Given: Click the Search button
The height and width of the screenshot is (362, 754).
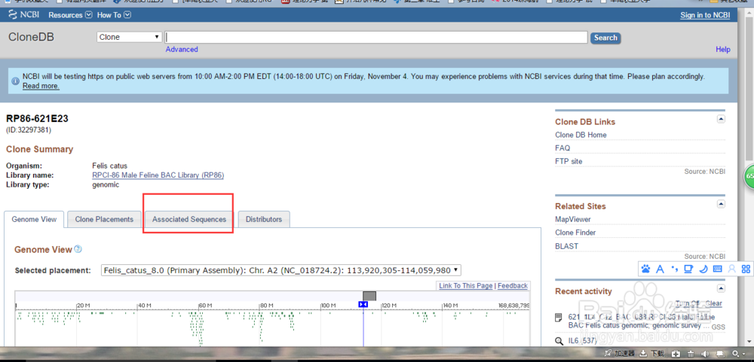Looking at the screenshot, I should pos(605,38).
